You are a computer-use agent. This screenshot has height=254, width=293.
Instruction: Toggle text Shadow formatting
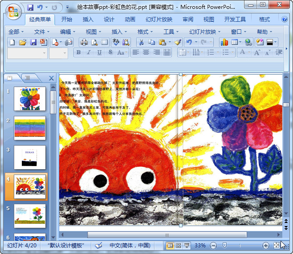click(x=110, y=52)
